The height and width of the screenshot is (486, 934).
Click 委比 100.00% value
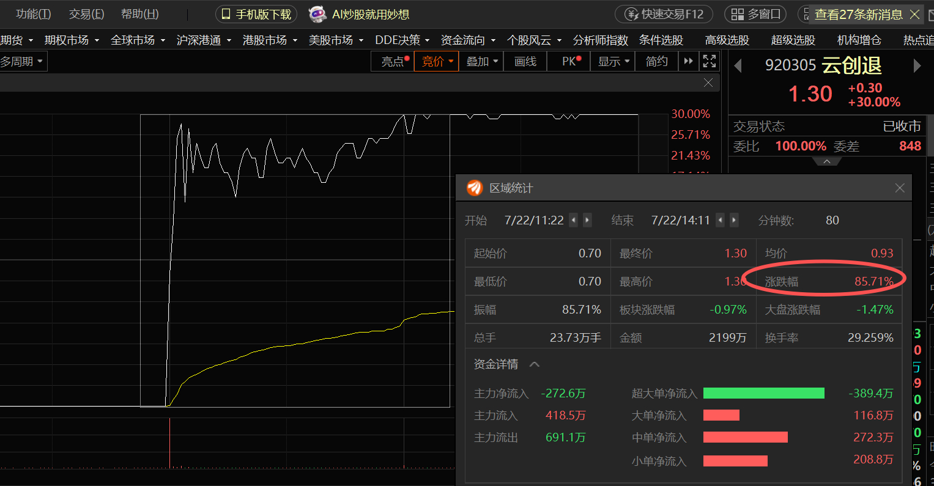pyautogui.click(x=801, y=146)
